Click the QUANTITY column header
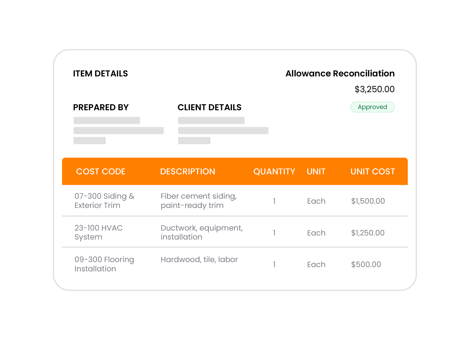Viewport: 470px width, 340px height. [274, 171]
